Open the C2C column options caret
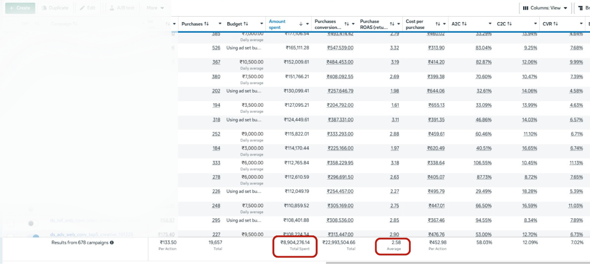This screenshot has width=590, height=264. point(536,24)
